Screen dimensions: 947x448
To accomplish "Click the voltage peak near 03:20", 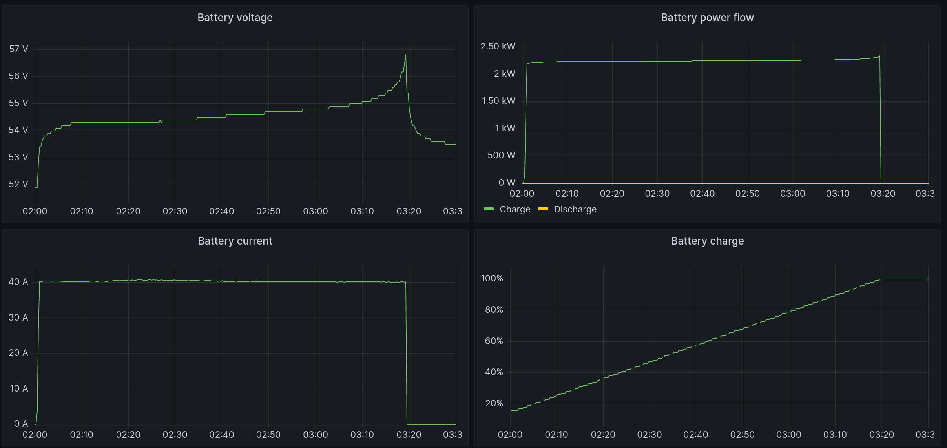I will (405, 55).
